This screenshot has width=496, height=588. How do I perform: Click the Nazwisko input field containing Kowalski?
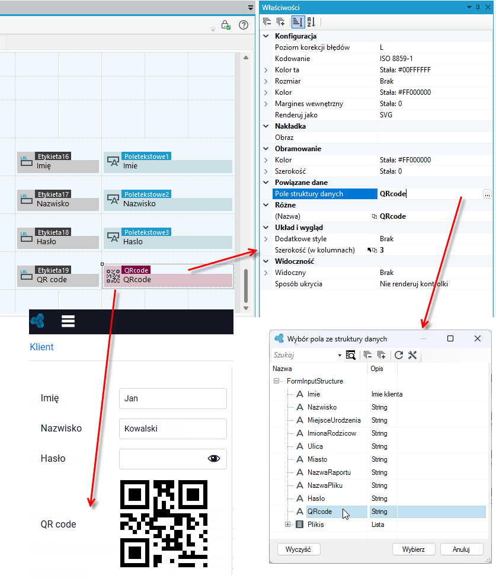pyautogui.click(x=173, y=429)
